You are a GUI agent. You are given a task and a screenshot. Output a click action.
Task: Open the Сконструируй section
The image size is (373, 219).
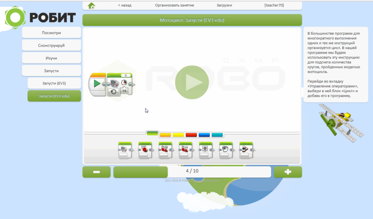51,45
